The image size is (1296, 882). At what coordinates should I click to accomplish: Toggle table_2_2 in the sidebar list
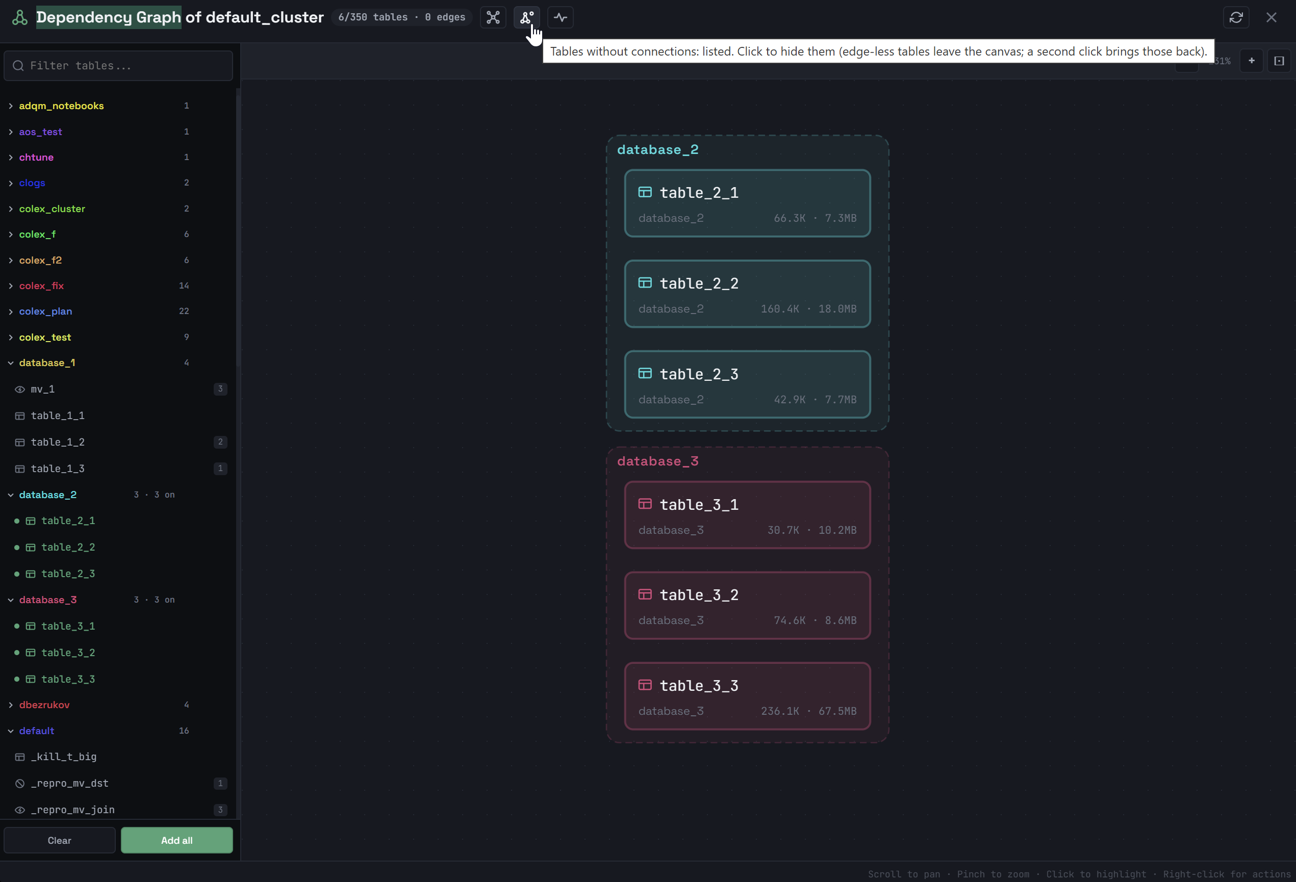tap(119, 548)
